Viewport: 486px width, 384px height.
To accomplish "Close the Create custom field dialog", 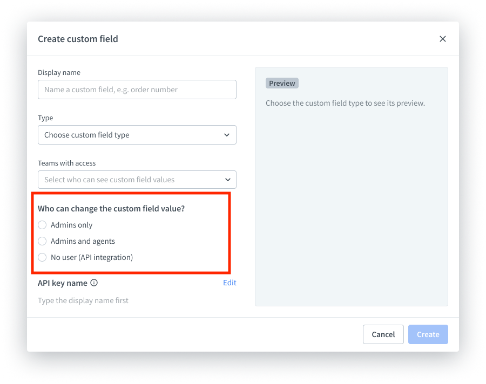I will pos(443,39).
